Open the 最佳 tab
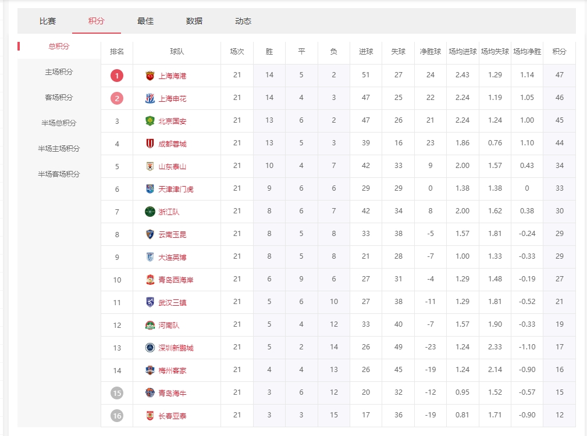587x436 pixels. point(145,21)
